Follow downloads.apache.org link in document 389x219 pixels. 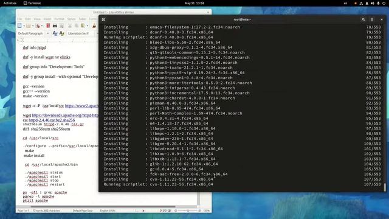click(65, 115)
